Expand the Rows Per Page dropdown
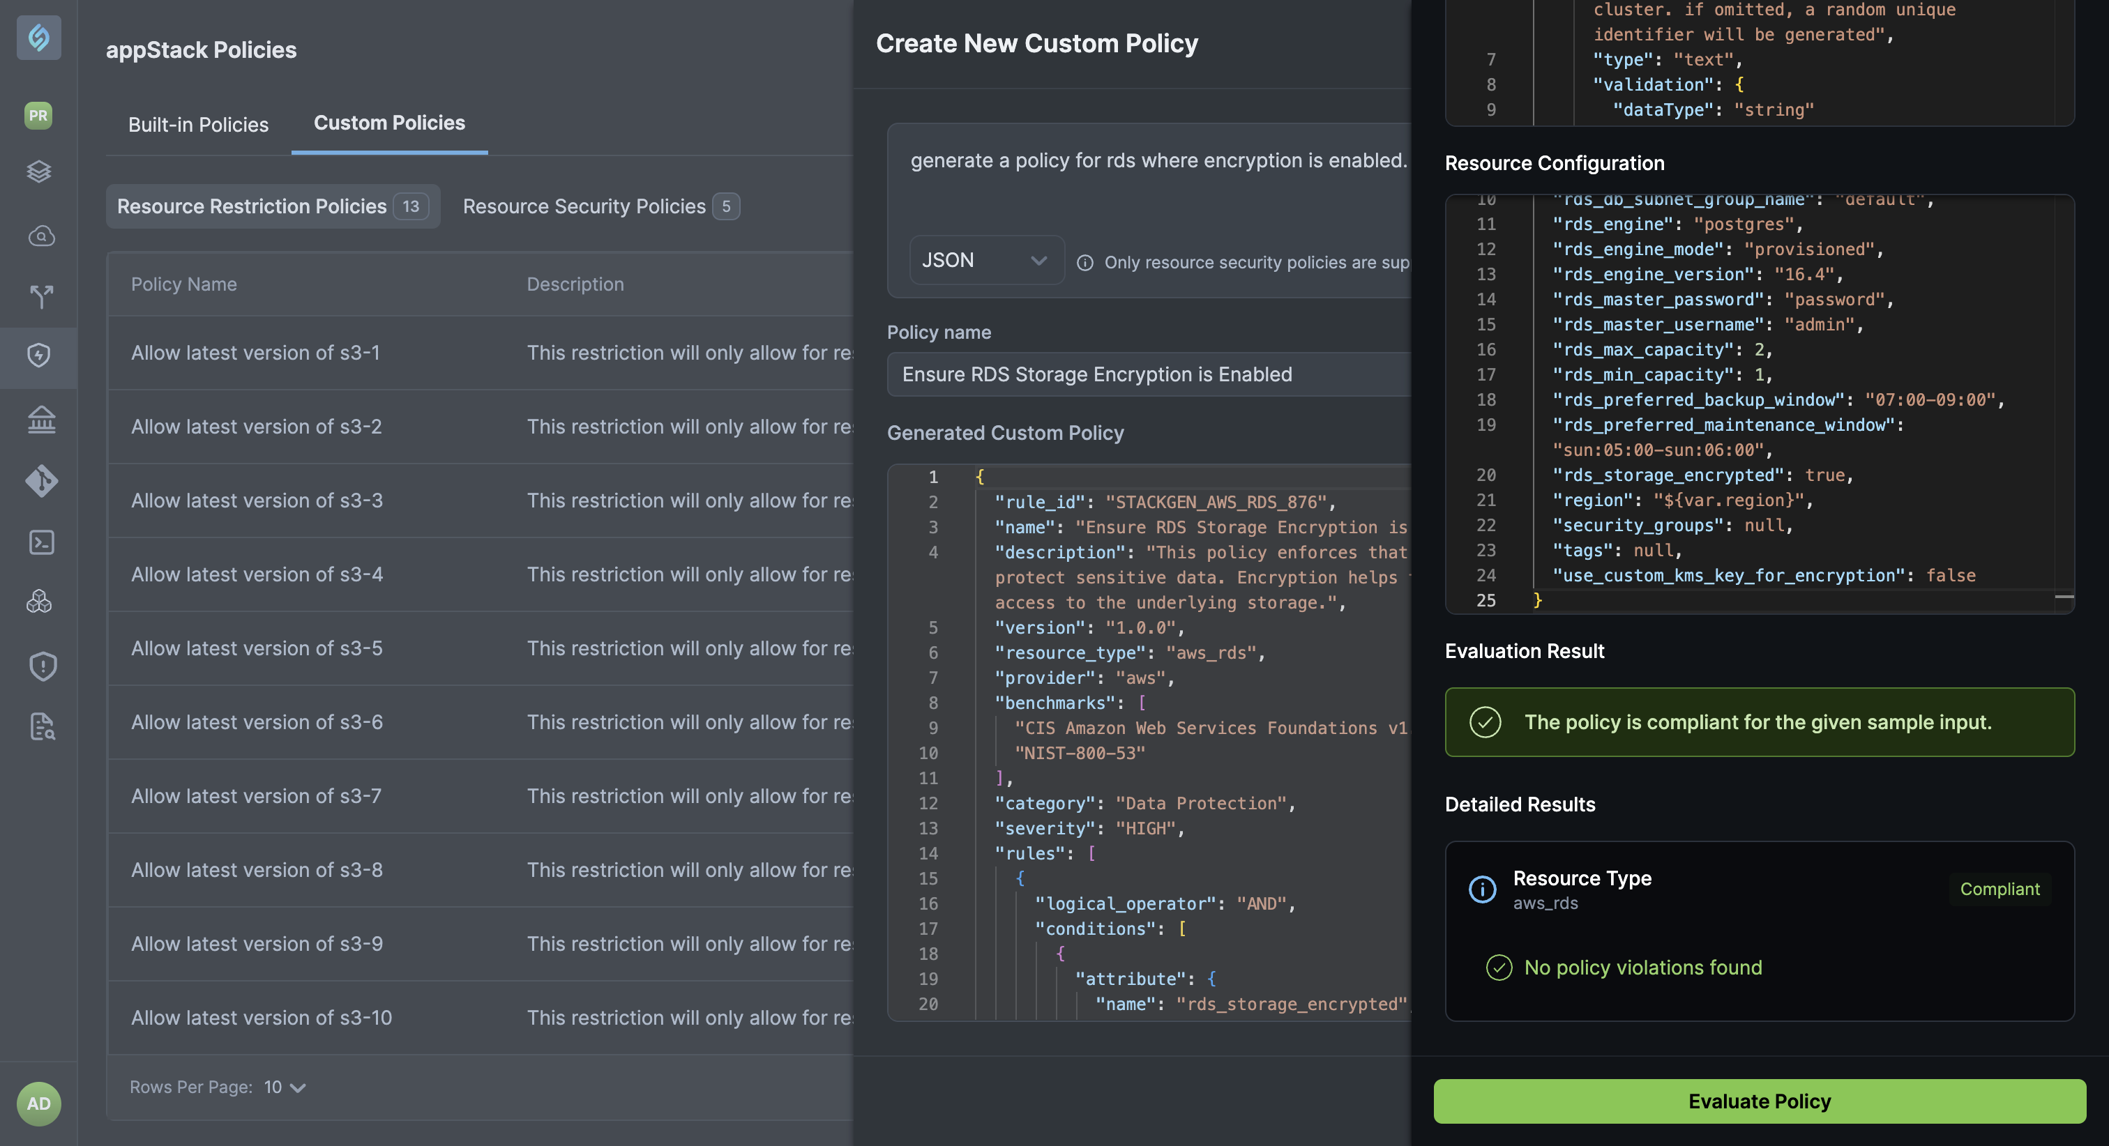Image resolution: width=2109 pixels, height=1146 pixels. [285, 1087]
